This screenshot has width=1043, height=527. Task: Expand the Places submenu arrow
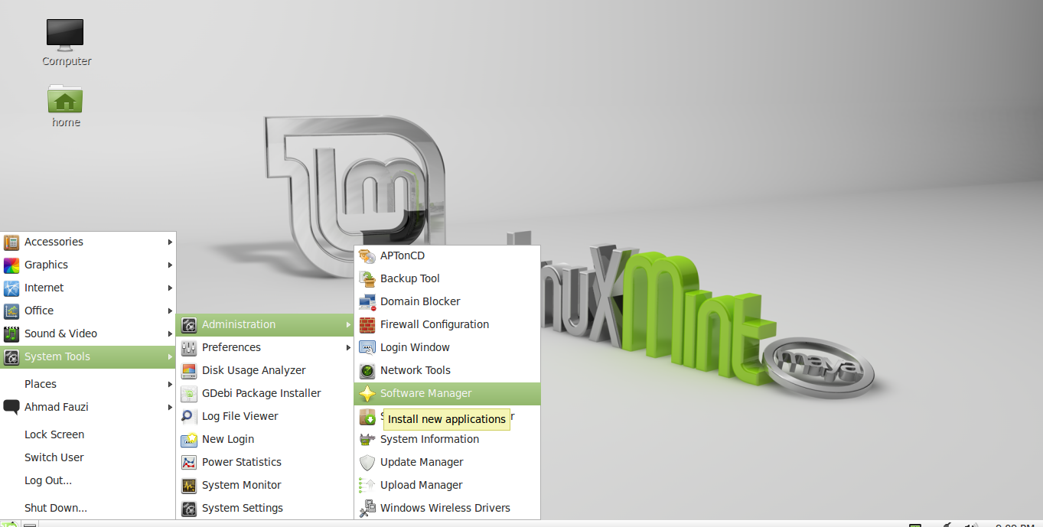pos(170,384)
